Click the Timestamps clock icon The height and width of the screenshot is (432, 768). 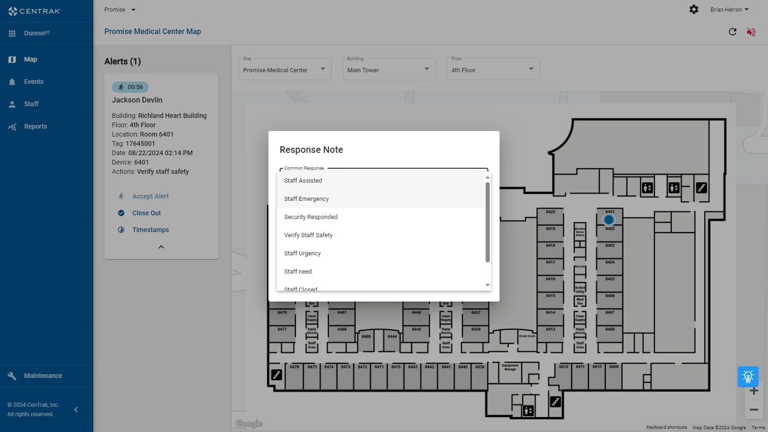click(x=121, y=230)
